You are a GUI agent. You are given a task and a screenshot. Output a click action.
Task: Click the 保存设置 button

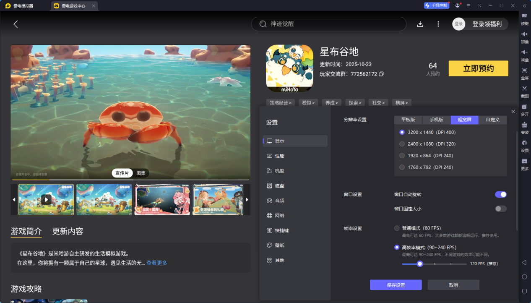tap(396, 285)
